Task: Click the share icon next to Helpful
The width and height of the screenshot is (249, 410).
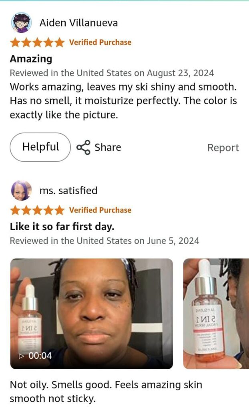Action: coord(83,147)
